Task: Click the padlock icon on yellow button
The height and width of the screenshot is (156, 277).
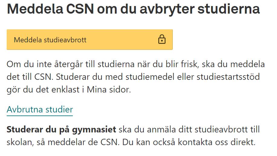Action: click(162, 39)
